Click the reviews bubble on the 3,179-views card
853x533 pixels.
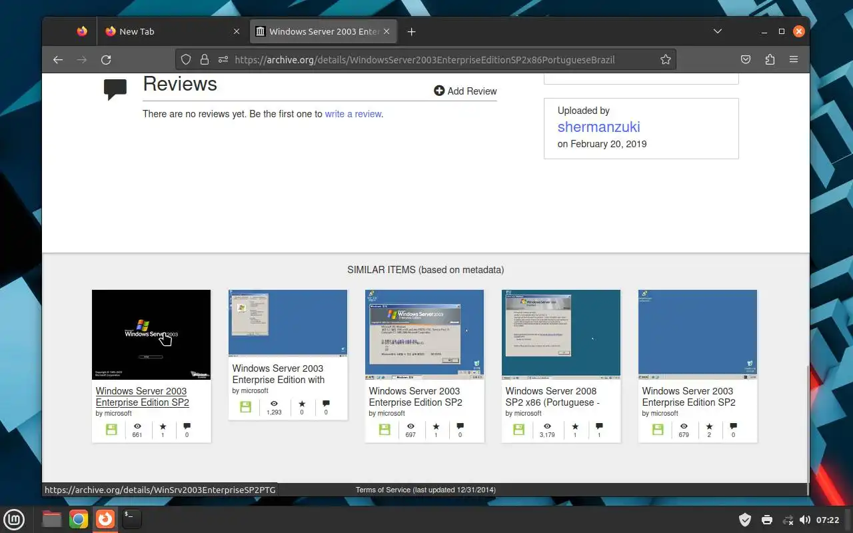(599, 426)
